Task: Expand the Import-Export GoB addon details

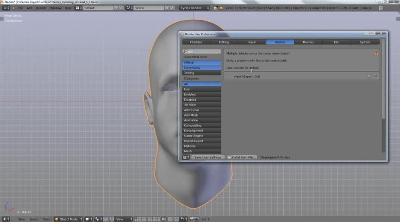Action: [227, 76]
